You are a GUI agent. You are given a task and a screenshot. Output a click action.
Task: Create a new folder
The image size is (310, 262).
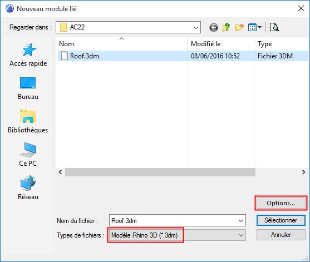239,27
